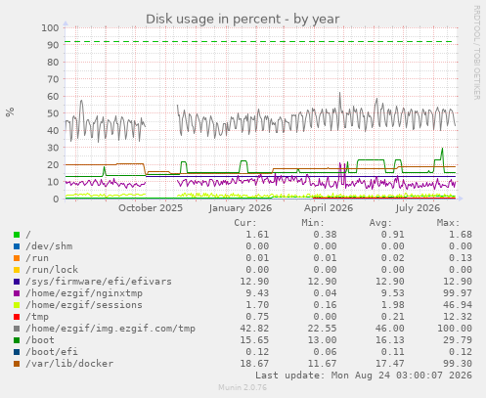Click the '/boot/efi' legend label
Viewport: 486px width, 398px height.
click(x=52, y=352)
